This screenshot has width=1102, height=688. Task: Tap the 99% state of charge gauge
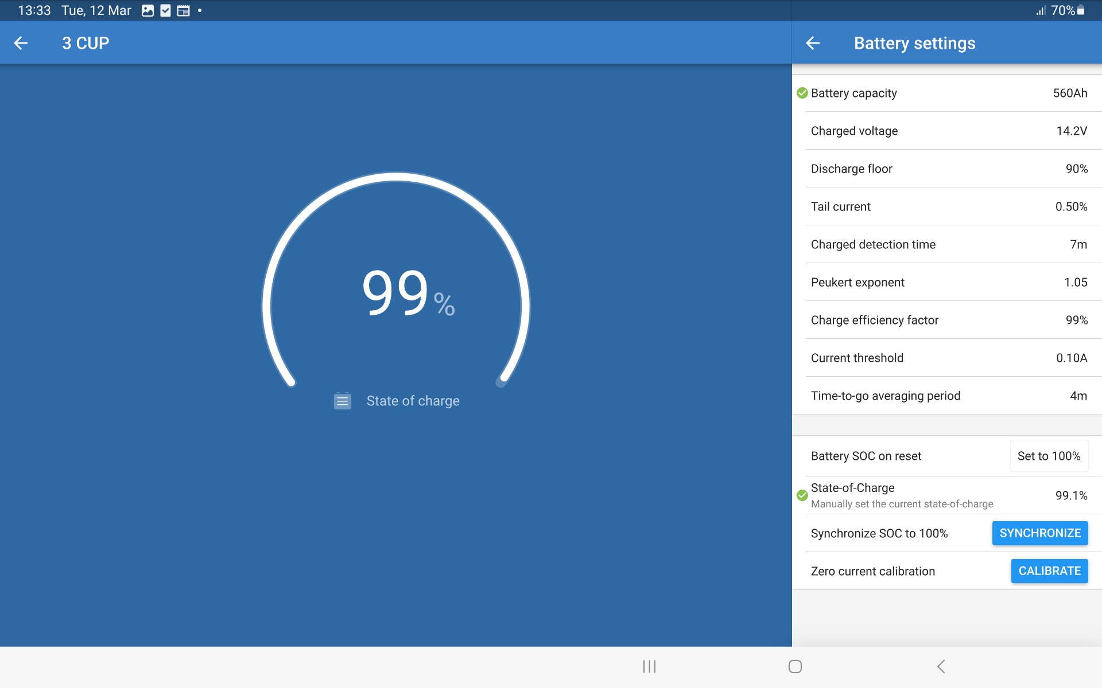(396, 292)
